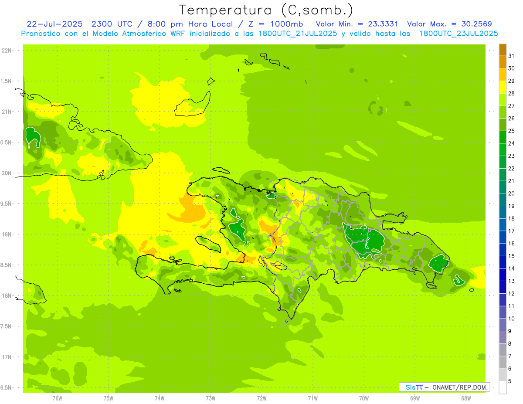The width and height of the screenshot is (523, 404).
Task: Click the yellow colorbar swatch between 28 and 29
Action: [x=503, y=87]
